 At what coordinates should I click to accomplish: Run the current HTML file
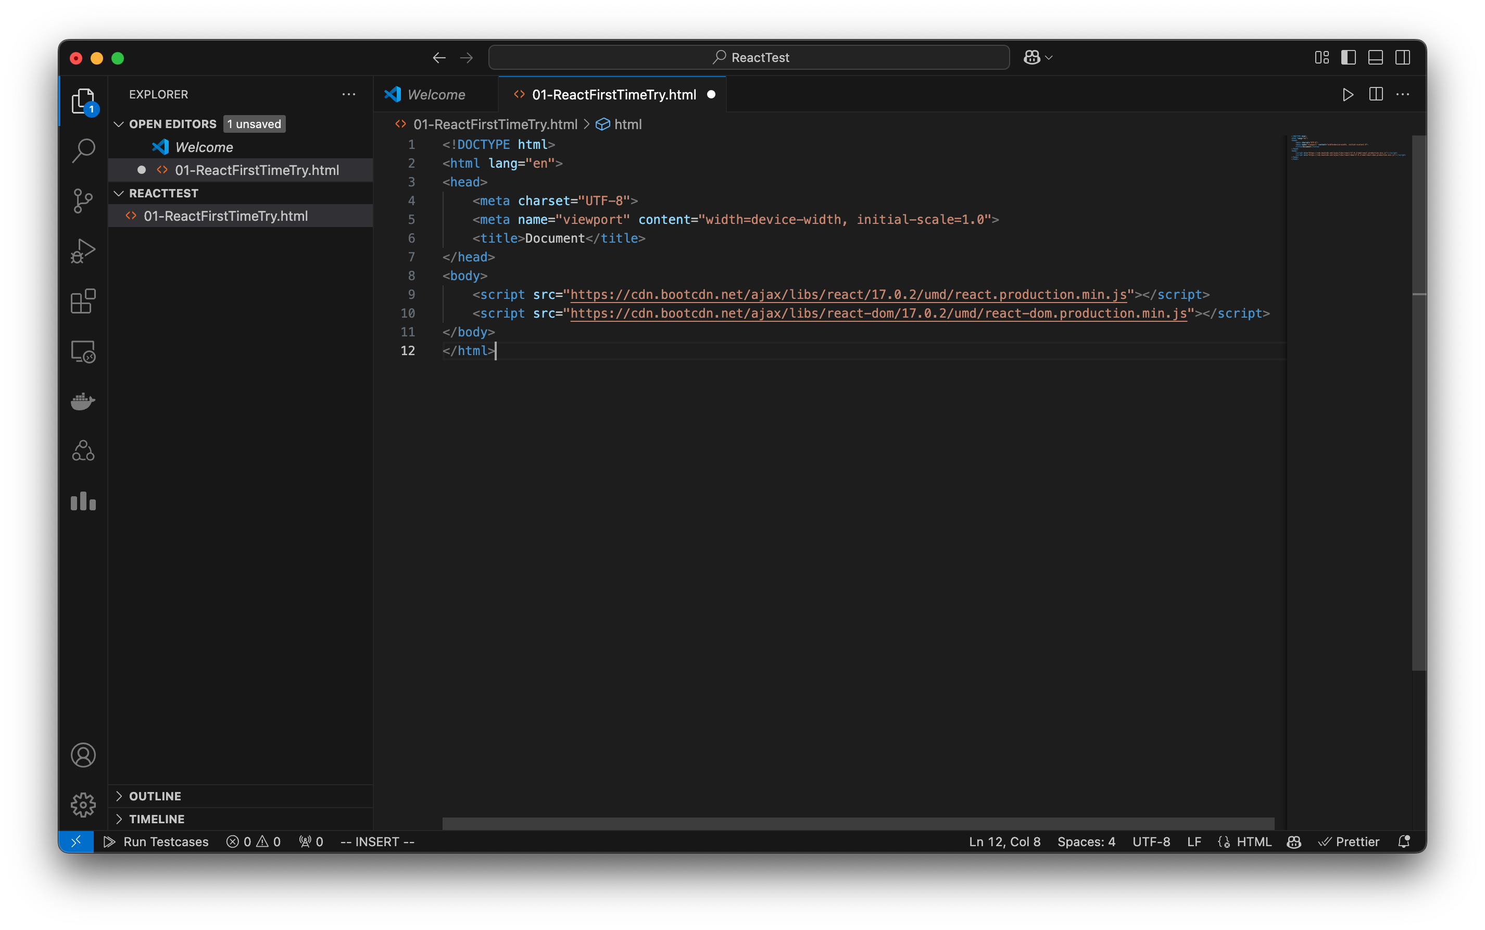coord(1348,94)
